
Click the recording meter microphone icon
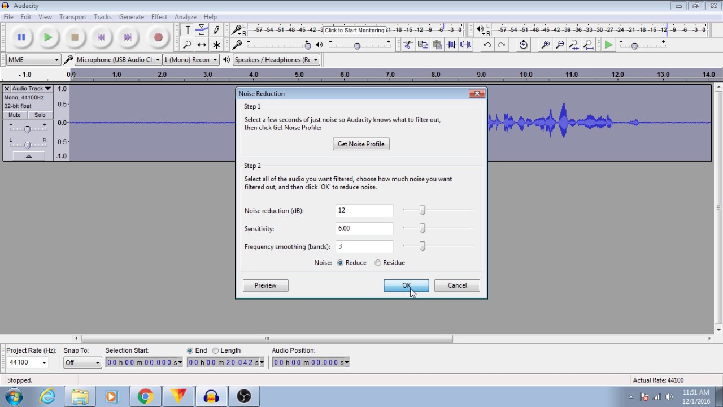[x=237, y=29]
